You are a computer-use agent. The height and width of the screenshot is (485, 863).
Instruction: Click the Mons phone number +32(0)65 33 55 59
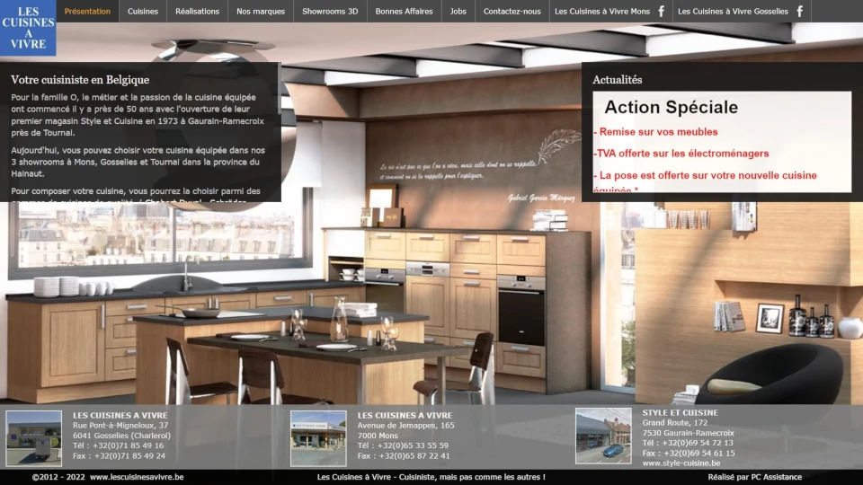coord(413,445)
